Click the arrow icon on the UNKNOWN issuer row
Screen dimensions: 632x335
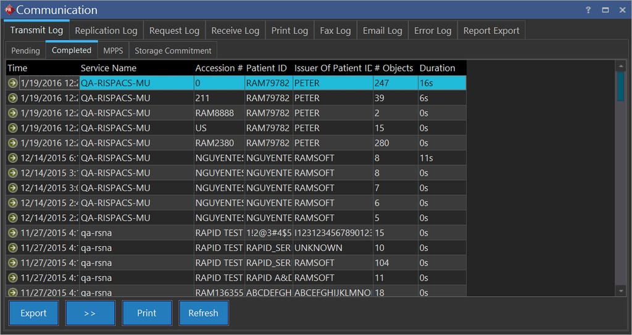coord(12,248)
